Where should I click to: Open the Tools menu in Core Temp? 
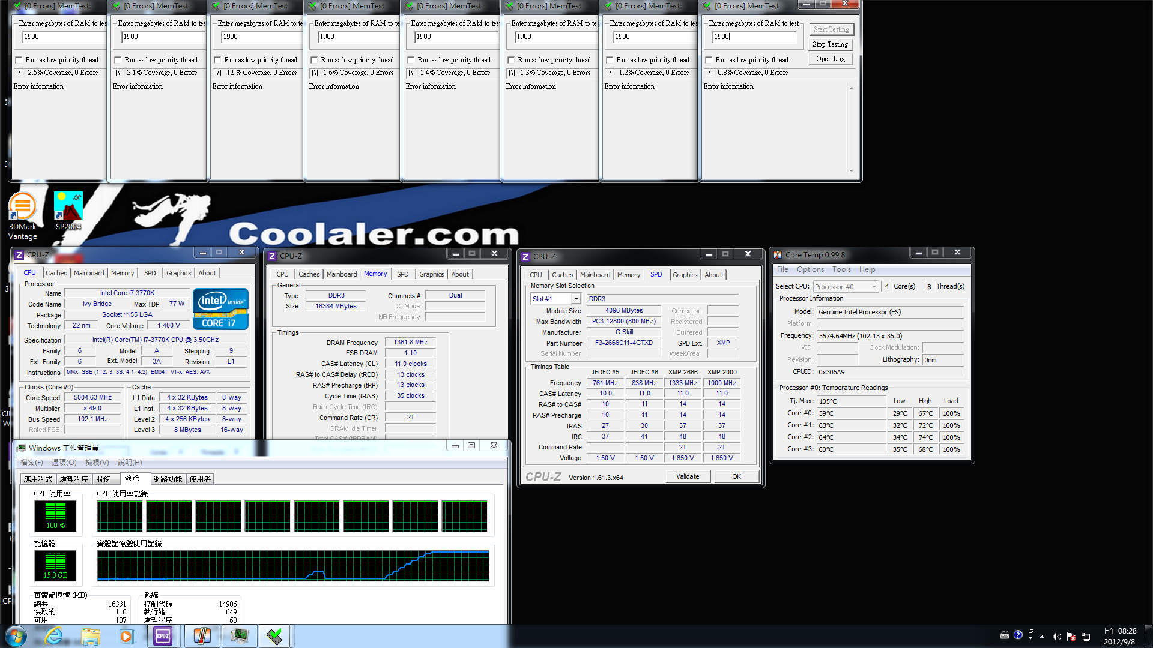841,269
